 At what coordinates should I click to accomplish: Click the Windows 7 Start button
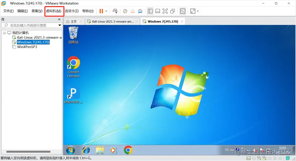pyautogui.click(x=70, y=150)
